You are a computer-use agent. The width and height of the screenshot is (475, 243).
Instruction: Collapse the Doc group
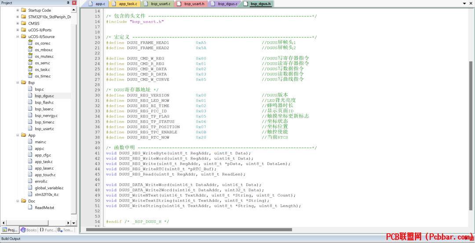coord(18,201)
